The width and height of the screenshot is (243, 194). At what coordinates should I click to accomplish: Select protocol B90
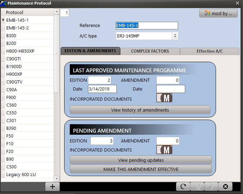pyautogui.click(x=29, y=159)
